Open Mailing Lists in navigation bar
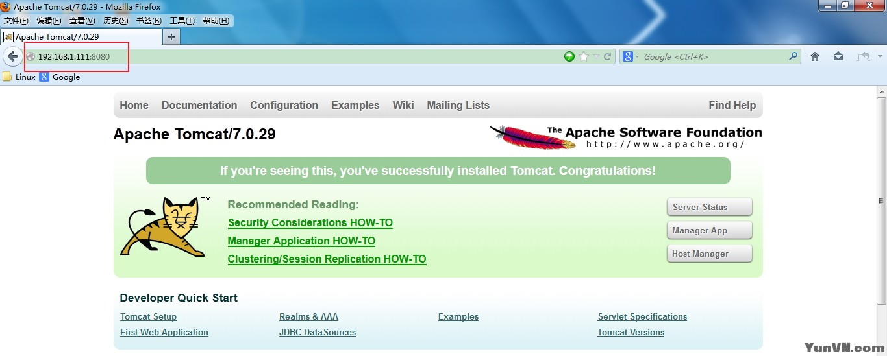This screenshot has height=356, width=887. [458, 105]
